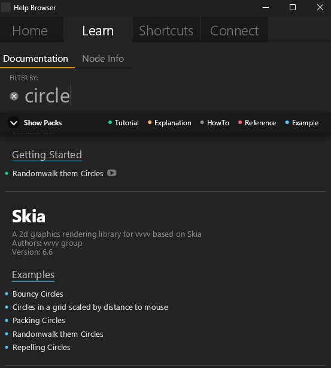Toggle the Explanation filter
Screen dimensions: 331x368
(169, 122)
